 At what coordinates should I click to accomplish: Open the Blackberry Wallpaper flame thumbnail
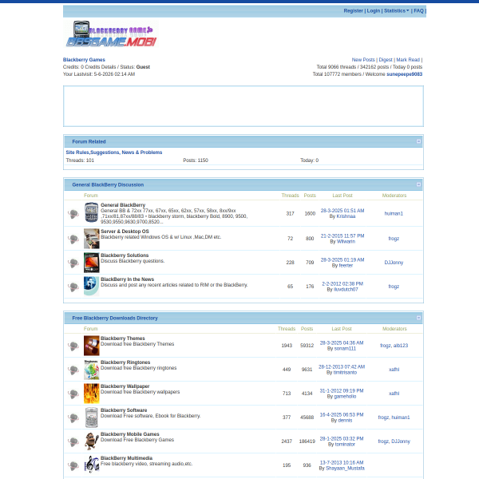click(x=91, y=394)
